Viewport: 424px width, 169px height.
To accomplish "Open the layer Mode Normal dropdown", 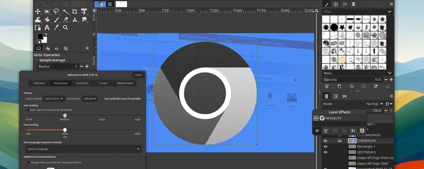I will pyautogui.click(x=374, y=104).
